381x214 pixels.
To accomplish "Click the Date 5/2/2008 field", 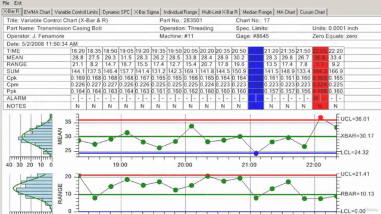I will pyautogui.click(x=42, y=44).
